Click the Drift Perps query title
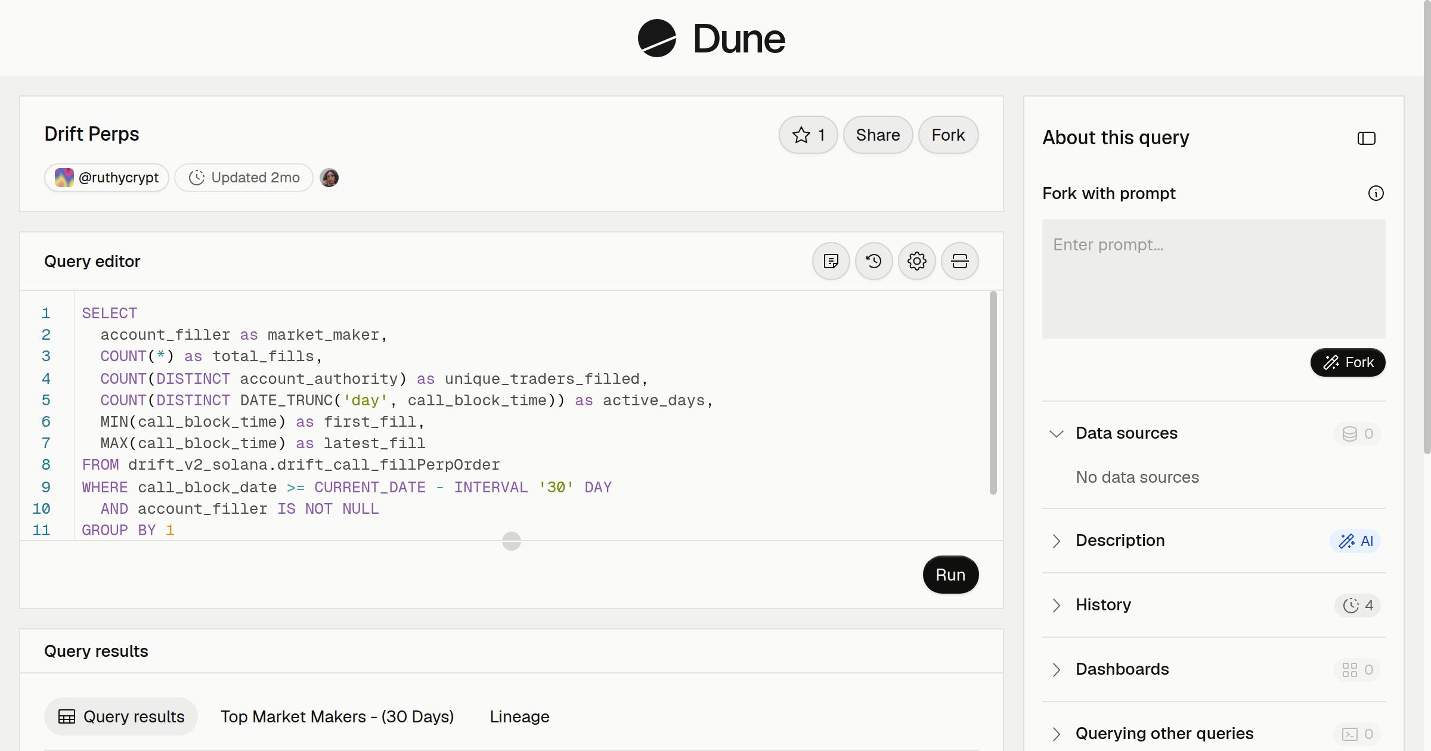Viewport: 1431px width, 751px height. (92, 134)
